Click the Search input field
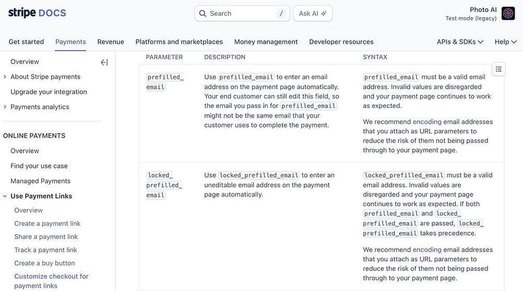The height and width of the screenshot is (291, 523). click(241, 14)
